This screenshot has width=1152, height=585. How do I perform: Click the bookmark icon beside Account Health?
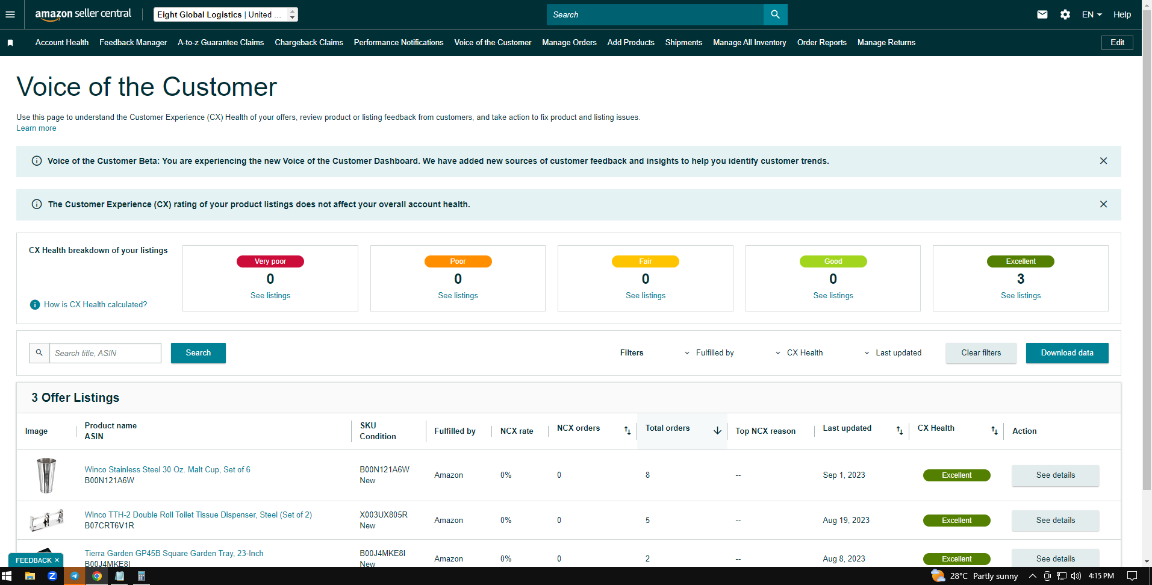click(10, 43)
